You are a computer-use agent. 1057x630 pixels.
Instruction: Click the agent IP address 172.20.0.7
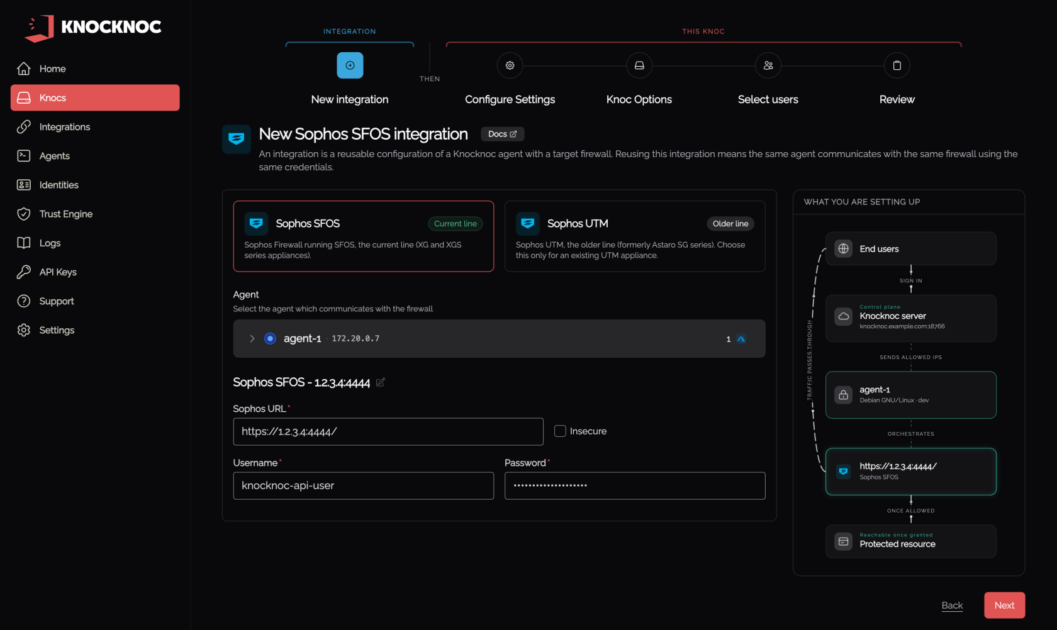click(x=355, y=339)
